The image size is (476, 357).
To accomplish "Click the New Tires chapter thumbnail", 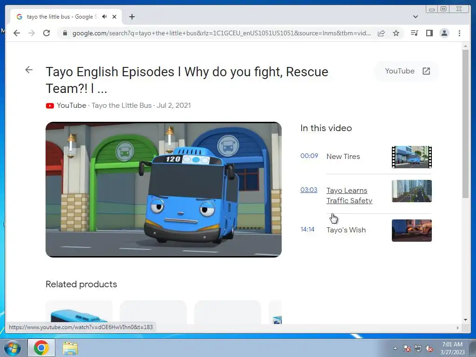I will tap(412, 157).
